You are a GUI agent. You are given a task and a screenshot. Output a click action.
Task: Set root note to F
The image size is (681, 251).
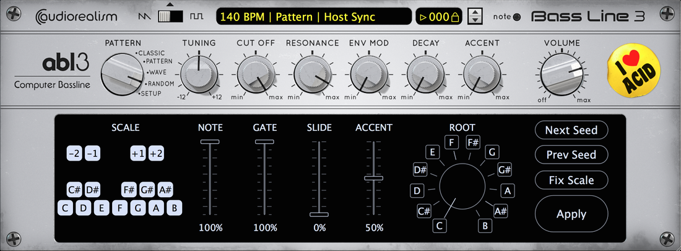click(x=452, y=142)
